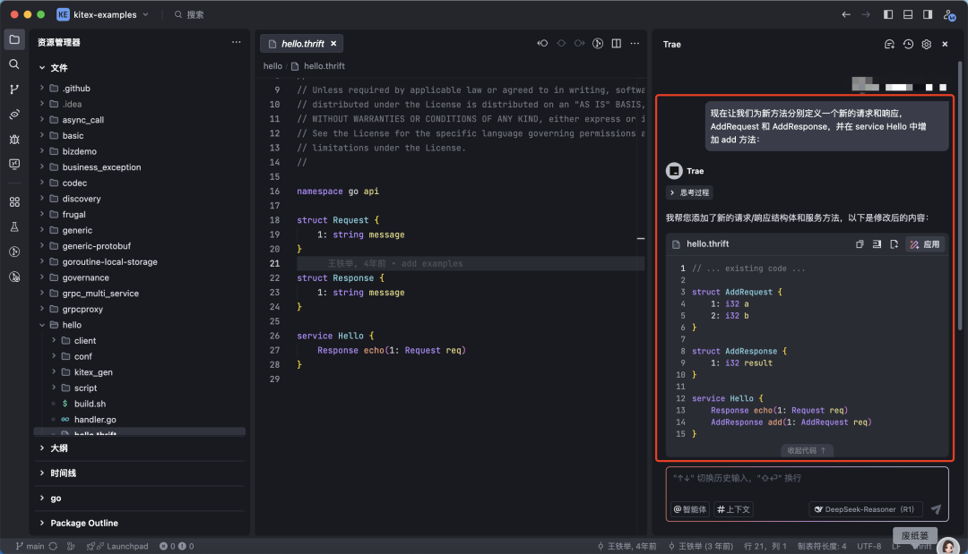
Task: Split the editor with the split icon
Action: 616,43
